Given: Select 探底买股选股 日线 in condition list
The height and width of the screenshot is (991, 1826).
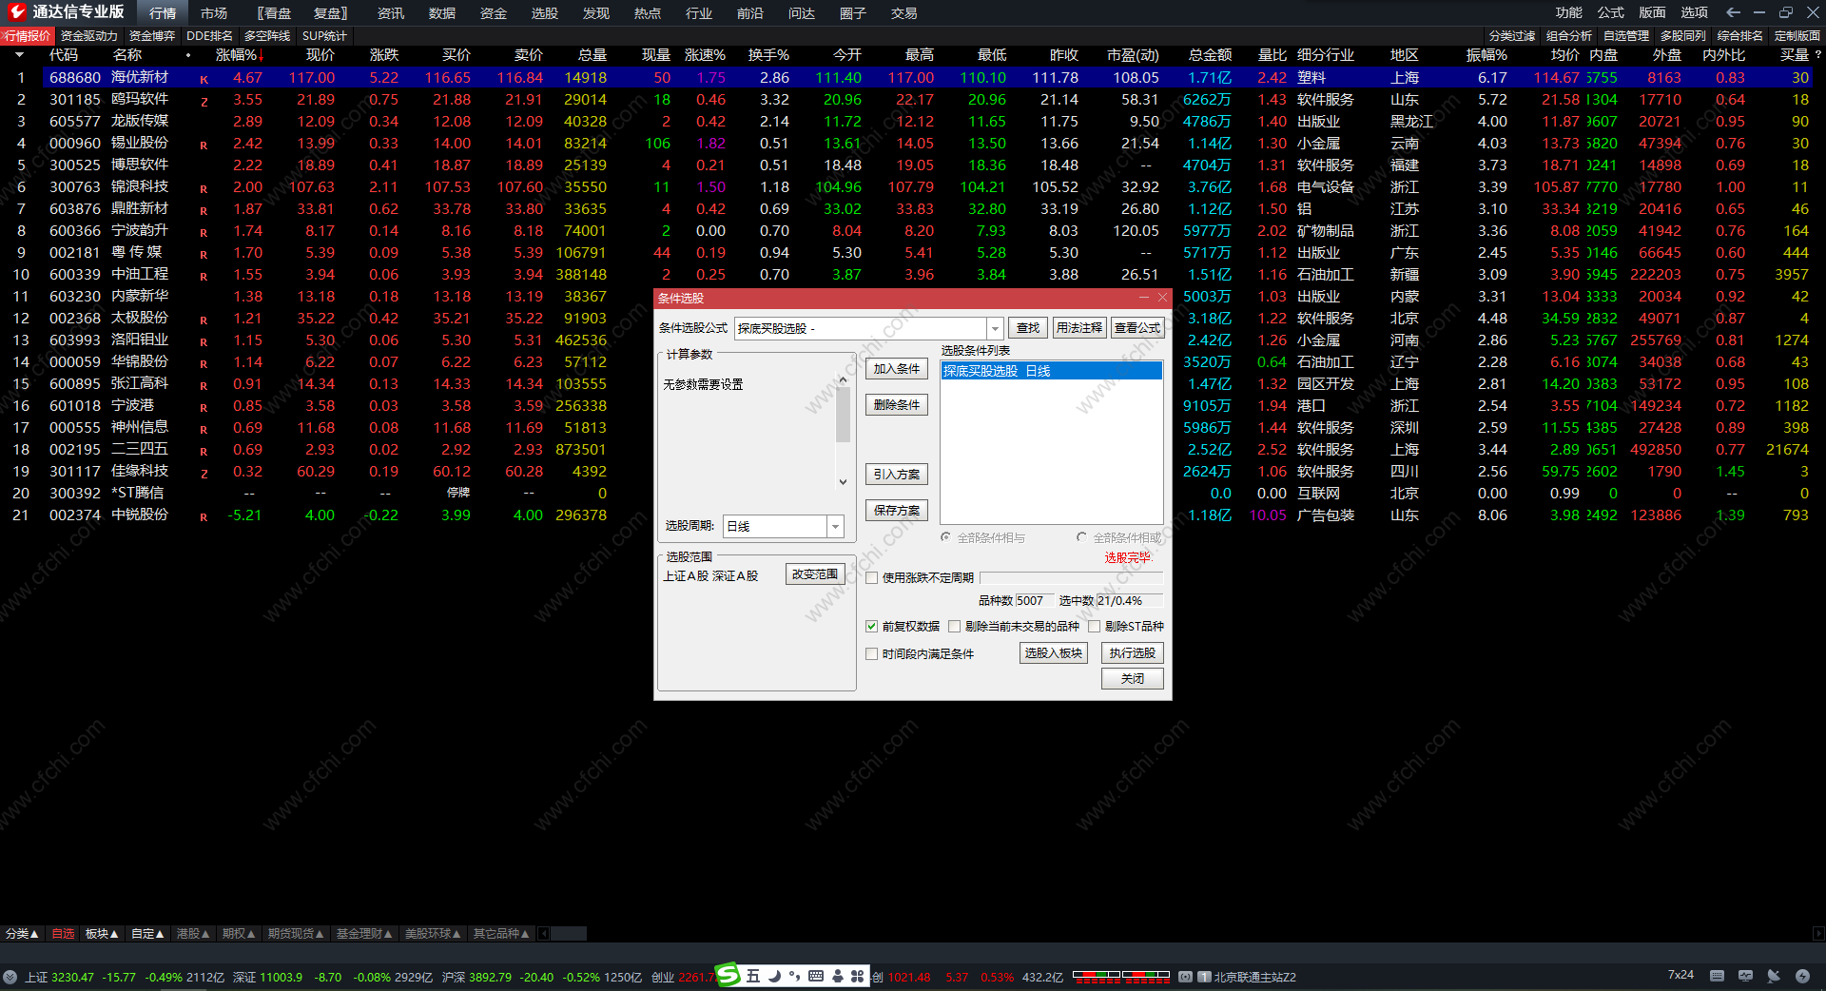Looking at the screenshot, I should coord(1050,371).
